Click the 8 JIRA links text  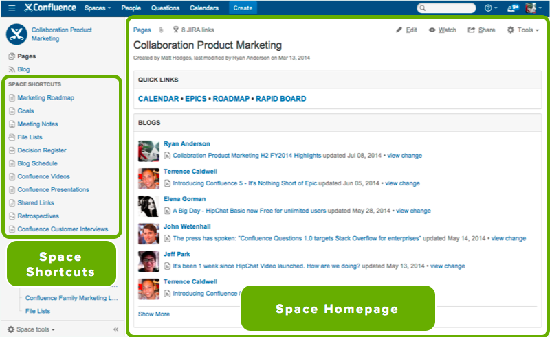coord(197,30)
